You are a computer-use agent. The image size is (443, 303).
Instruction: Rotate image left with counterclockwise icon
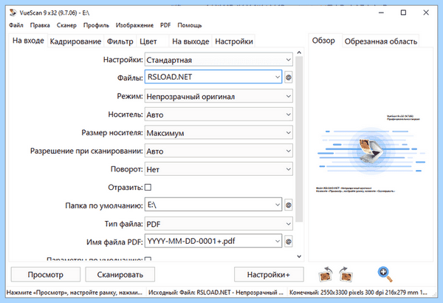pyautogui.click(x=326, y=274)
